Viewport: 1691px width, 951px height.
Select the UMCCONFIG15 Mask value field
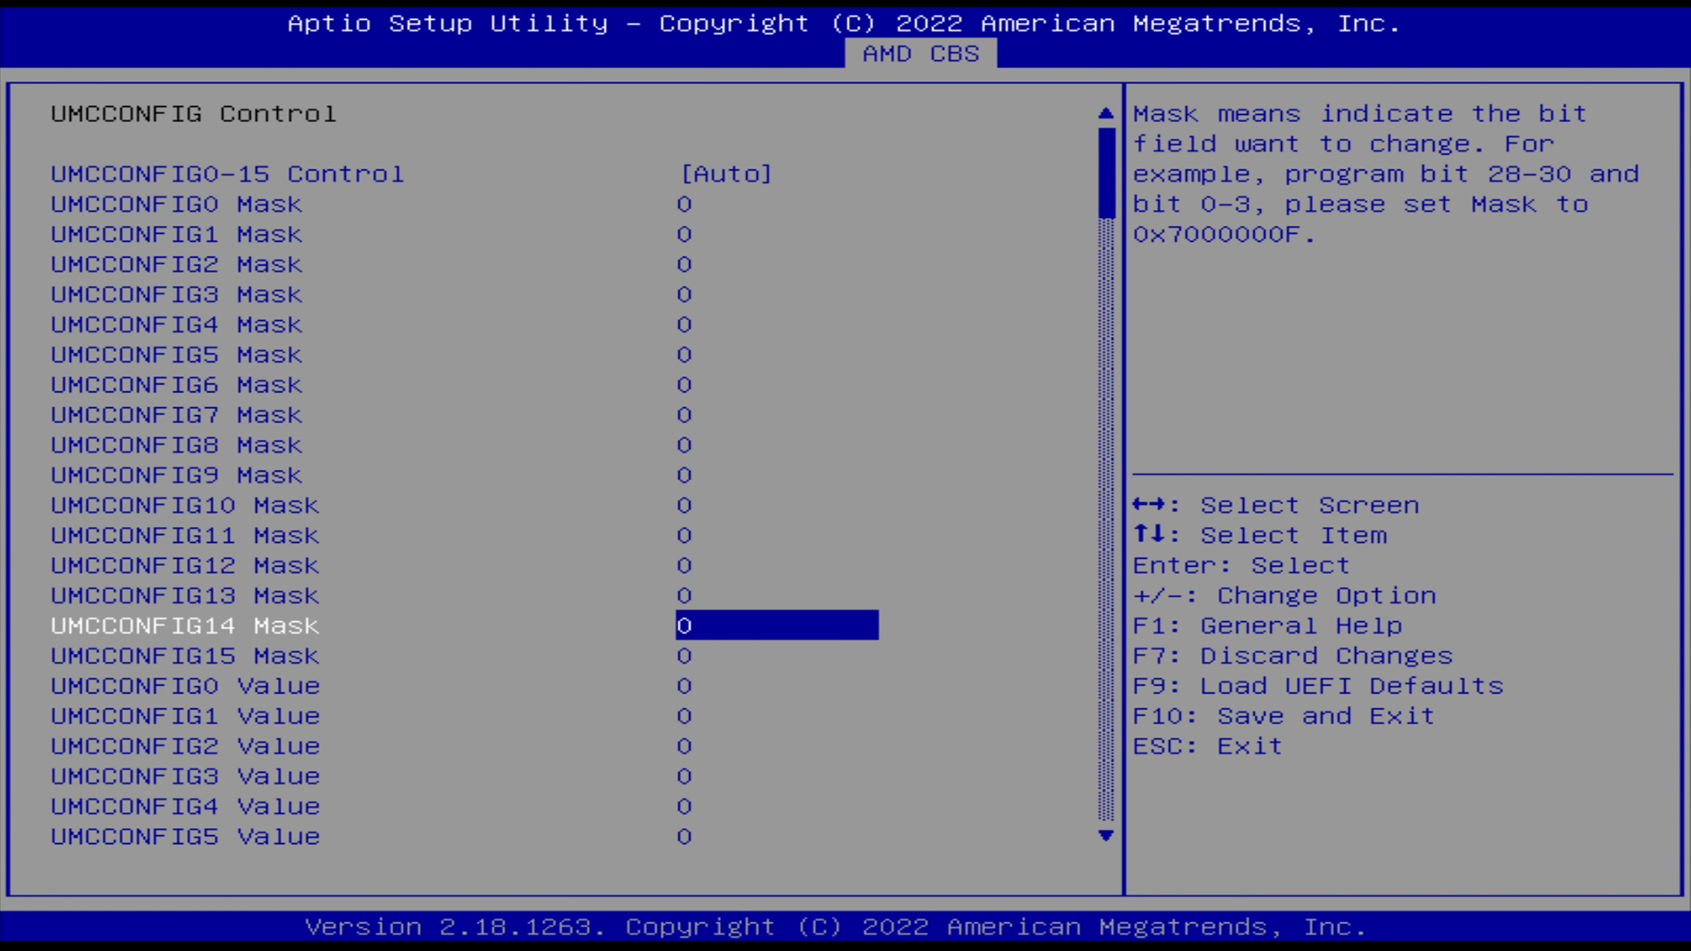pyautogui.click(x=684, y=656)
